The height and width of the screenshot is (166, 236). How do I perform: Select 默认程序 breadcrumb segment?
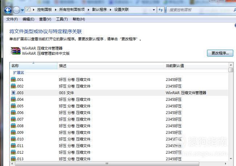99,10
